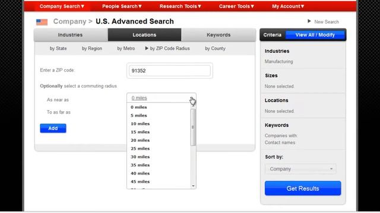Choose 0 miles from the list
Viewport: 380px width, 213px height.
(139, 107)
